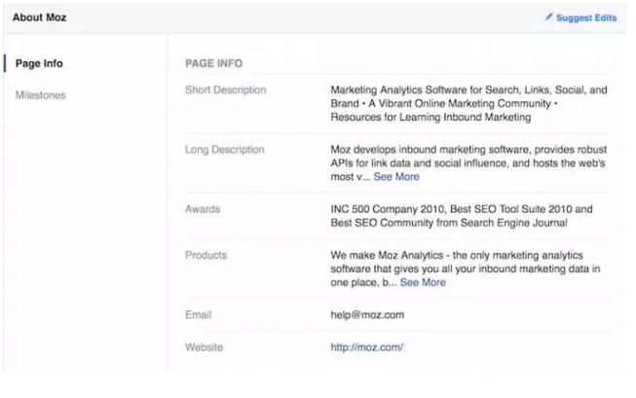This screenshot has height=398, width=636.
Task: Click the Short Description label
Action: point(225,90)
